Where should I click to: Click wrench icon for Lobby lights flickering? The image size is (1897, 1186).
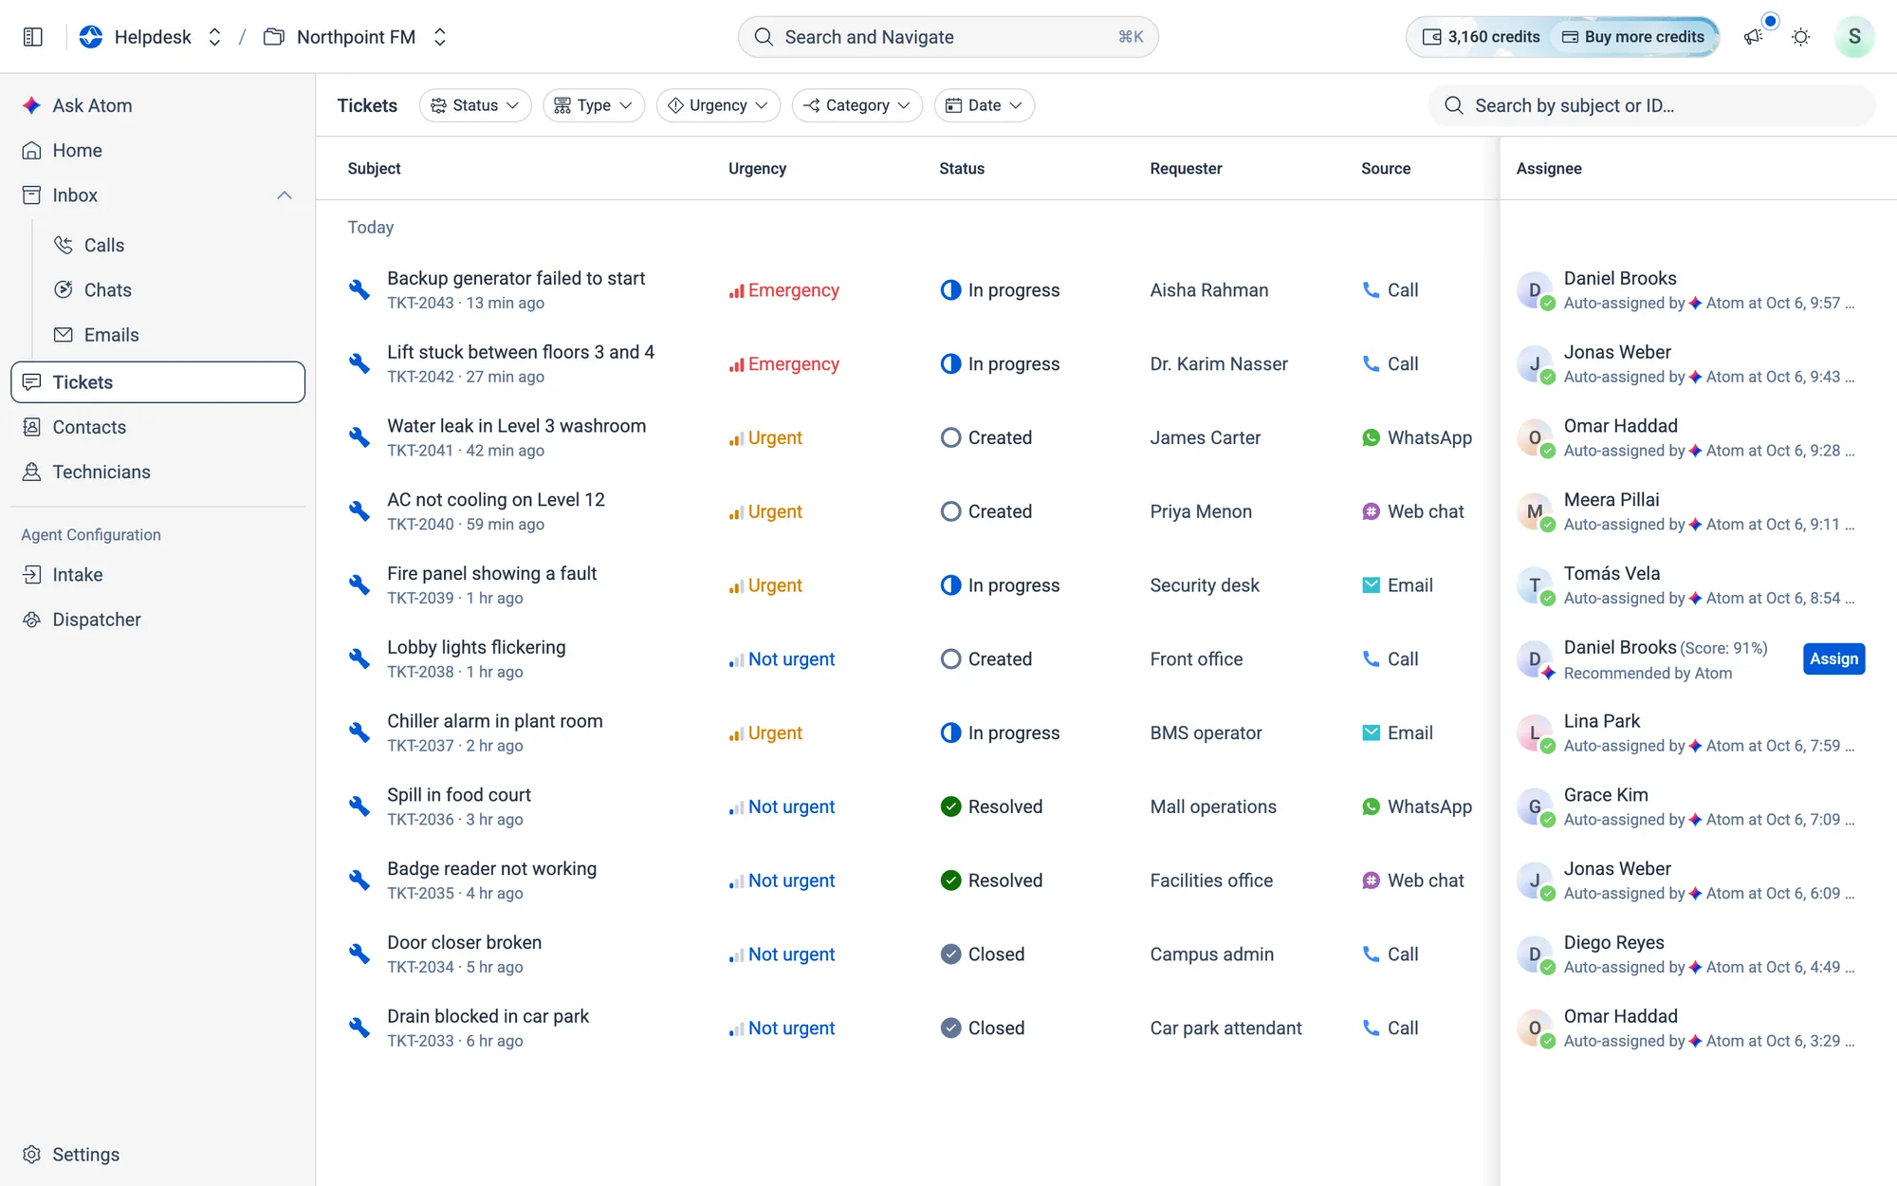tap(359, 658)
